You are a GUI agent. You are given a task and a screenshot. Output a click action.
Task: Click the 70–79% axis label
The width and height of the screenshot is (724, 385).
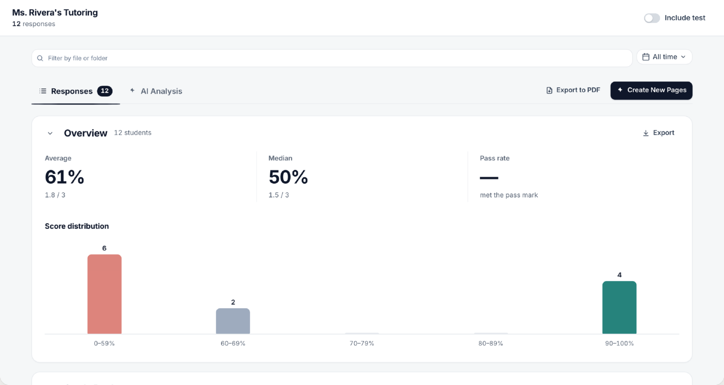click(x=362, y=343)
